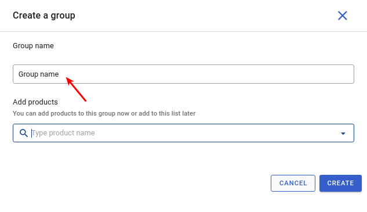Click the helper text about adding products later

[x=104, y=113]
